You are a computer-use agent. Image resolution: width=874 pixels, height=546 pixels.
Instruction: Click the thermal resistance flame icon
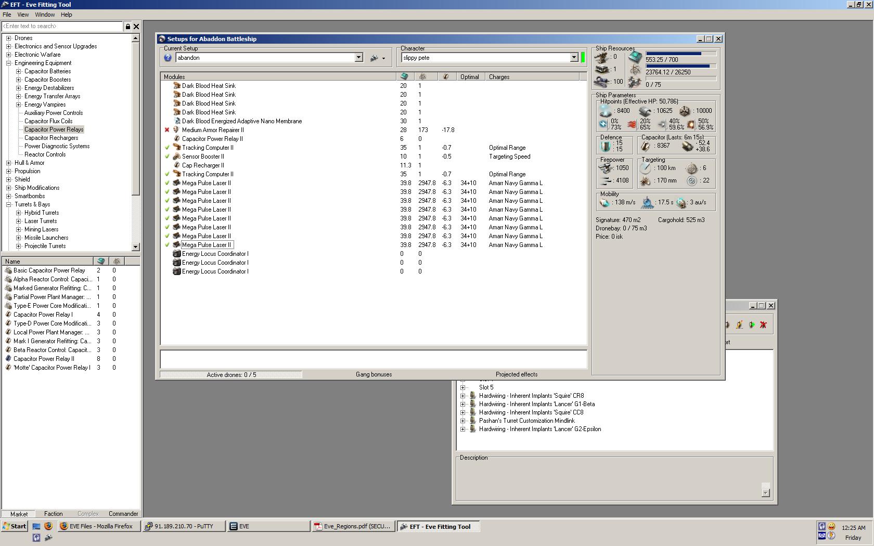click(632, 124)
